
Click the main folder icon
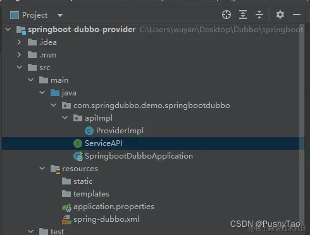coord(44,80)
